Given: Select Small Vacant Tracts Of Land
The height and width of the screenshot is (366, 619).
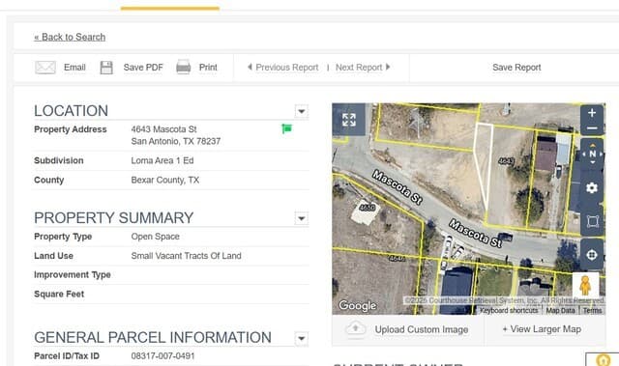Looking at the screenshot, I should point(186,256).
